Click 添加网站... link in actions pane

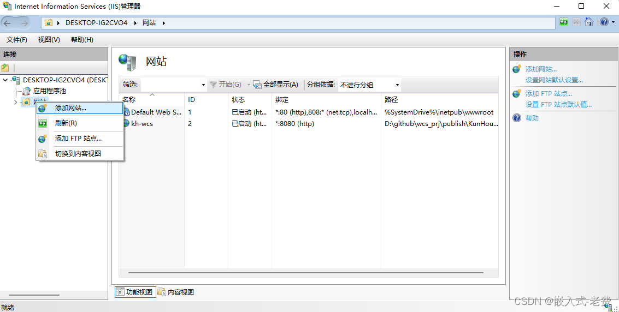(x=541, y=69)
